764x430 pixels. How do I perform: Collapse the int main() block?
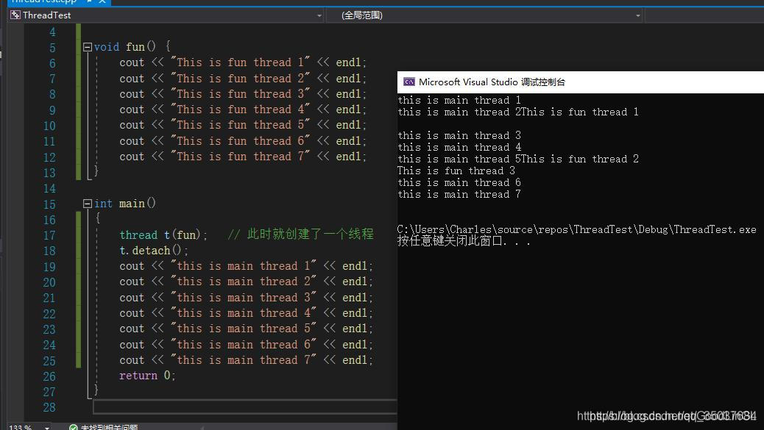click(x=88, y=204)
